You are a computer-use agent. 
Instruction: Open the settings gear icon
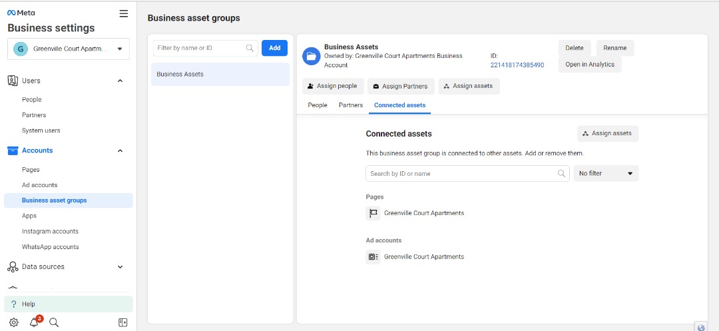point(14,322)
